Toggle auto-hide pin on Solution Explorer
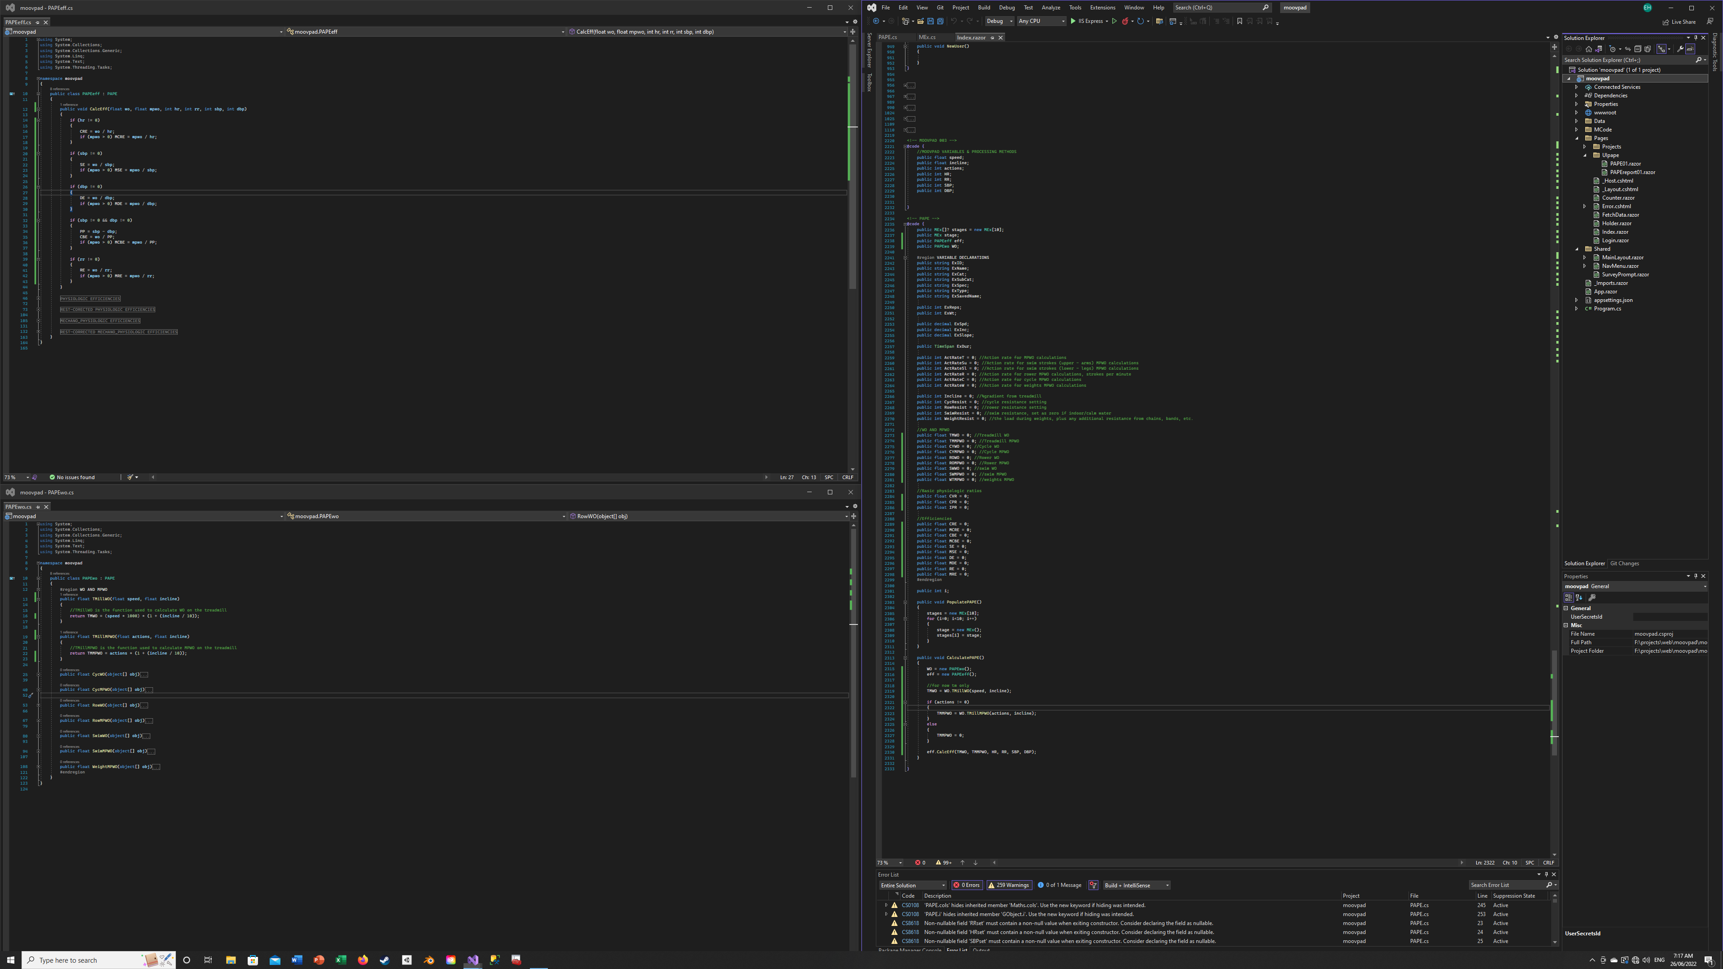The image size is (1723, 969). [x=1696, y=37]
